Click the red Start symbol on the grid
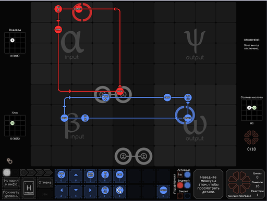 [x=79, y=9]
